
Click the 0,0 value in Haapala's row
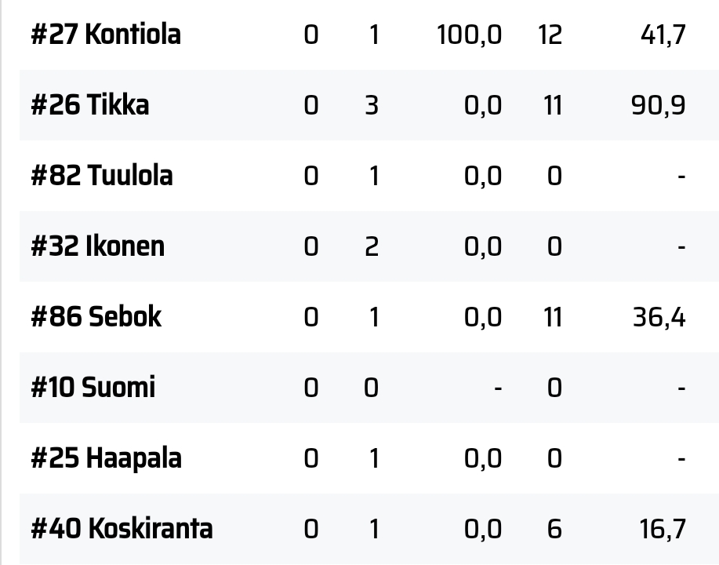[483, 459]
